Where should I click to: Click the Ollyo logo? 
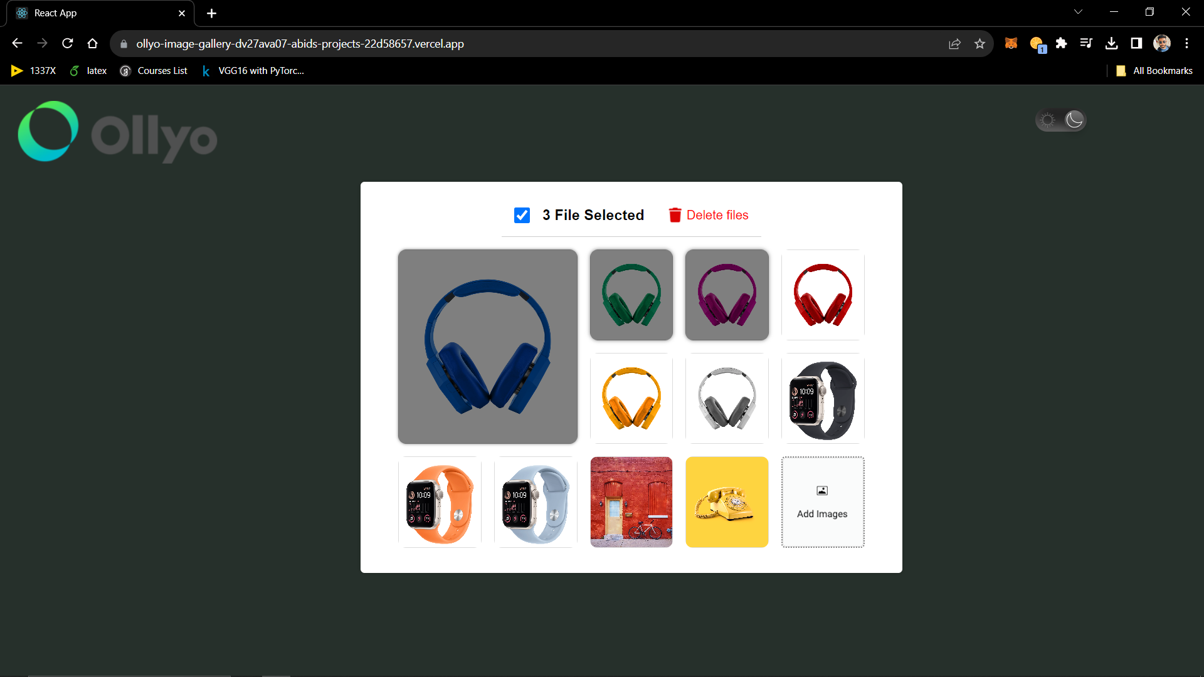[117, 132]
